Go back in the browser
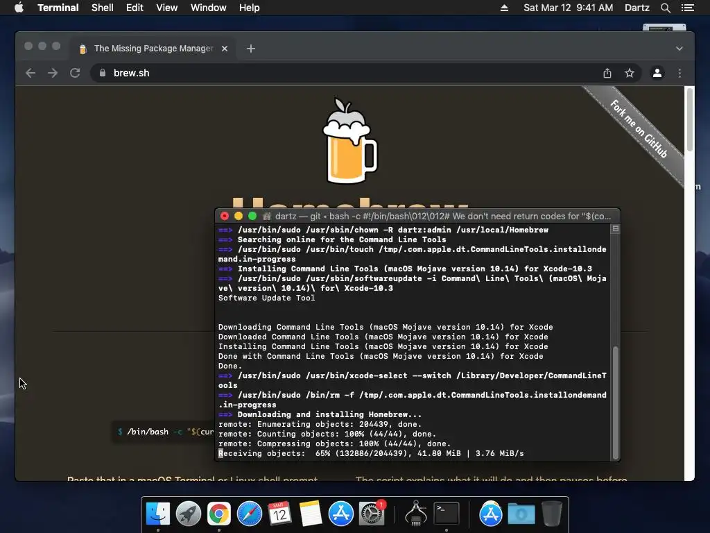This screenshot has width=710, height=533. (31, 73)
